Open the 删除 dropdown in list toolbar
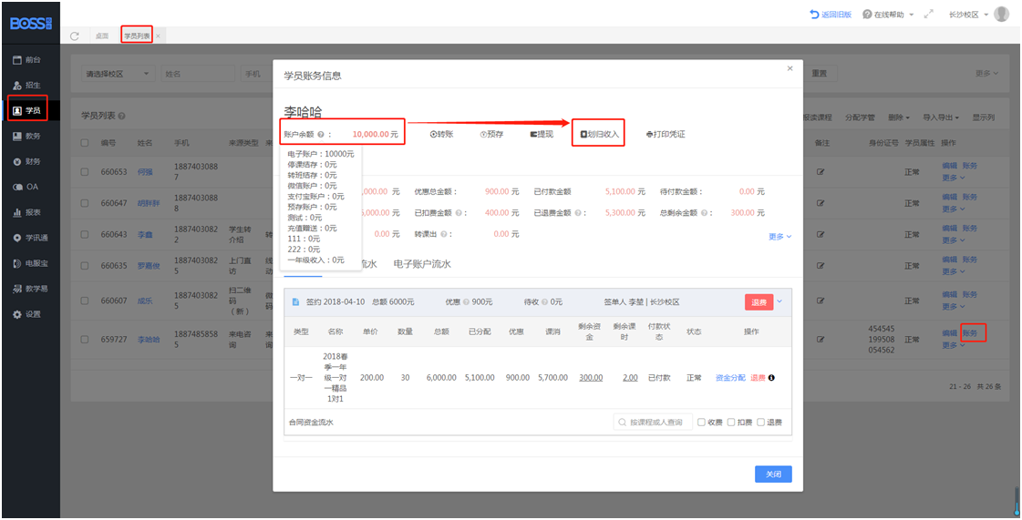 [899, 117]
